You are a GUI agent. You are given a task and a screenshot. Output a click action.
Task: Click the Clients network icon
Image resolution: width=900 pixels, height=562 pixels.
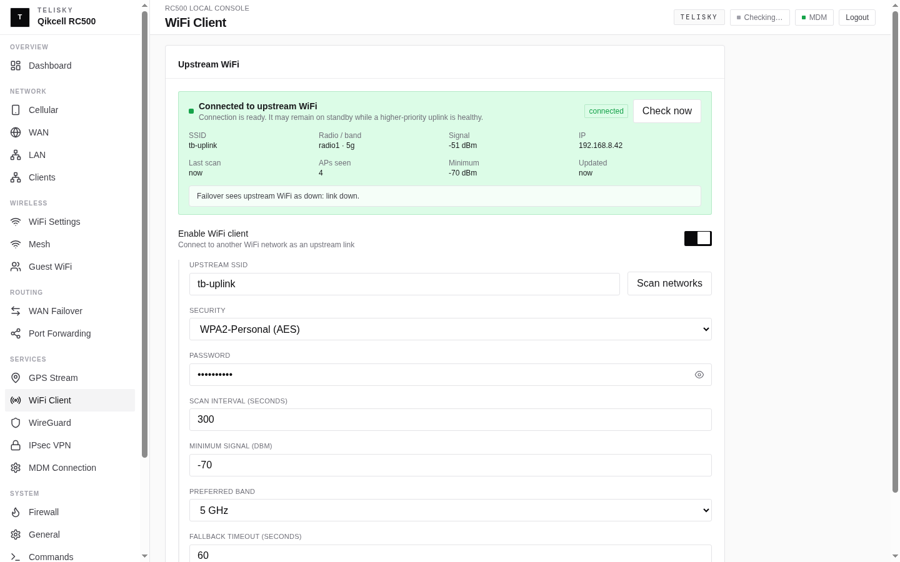pos(16,177)
